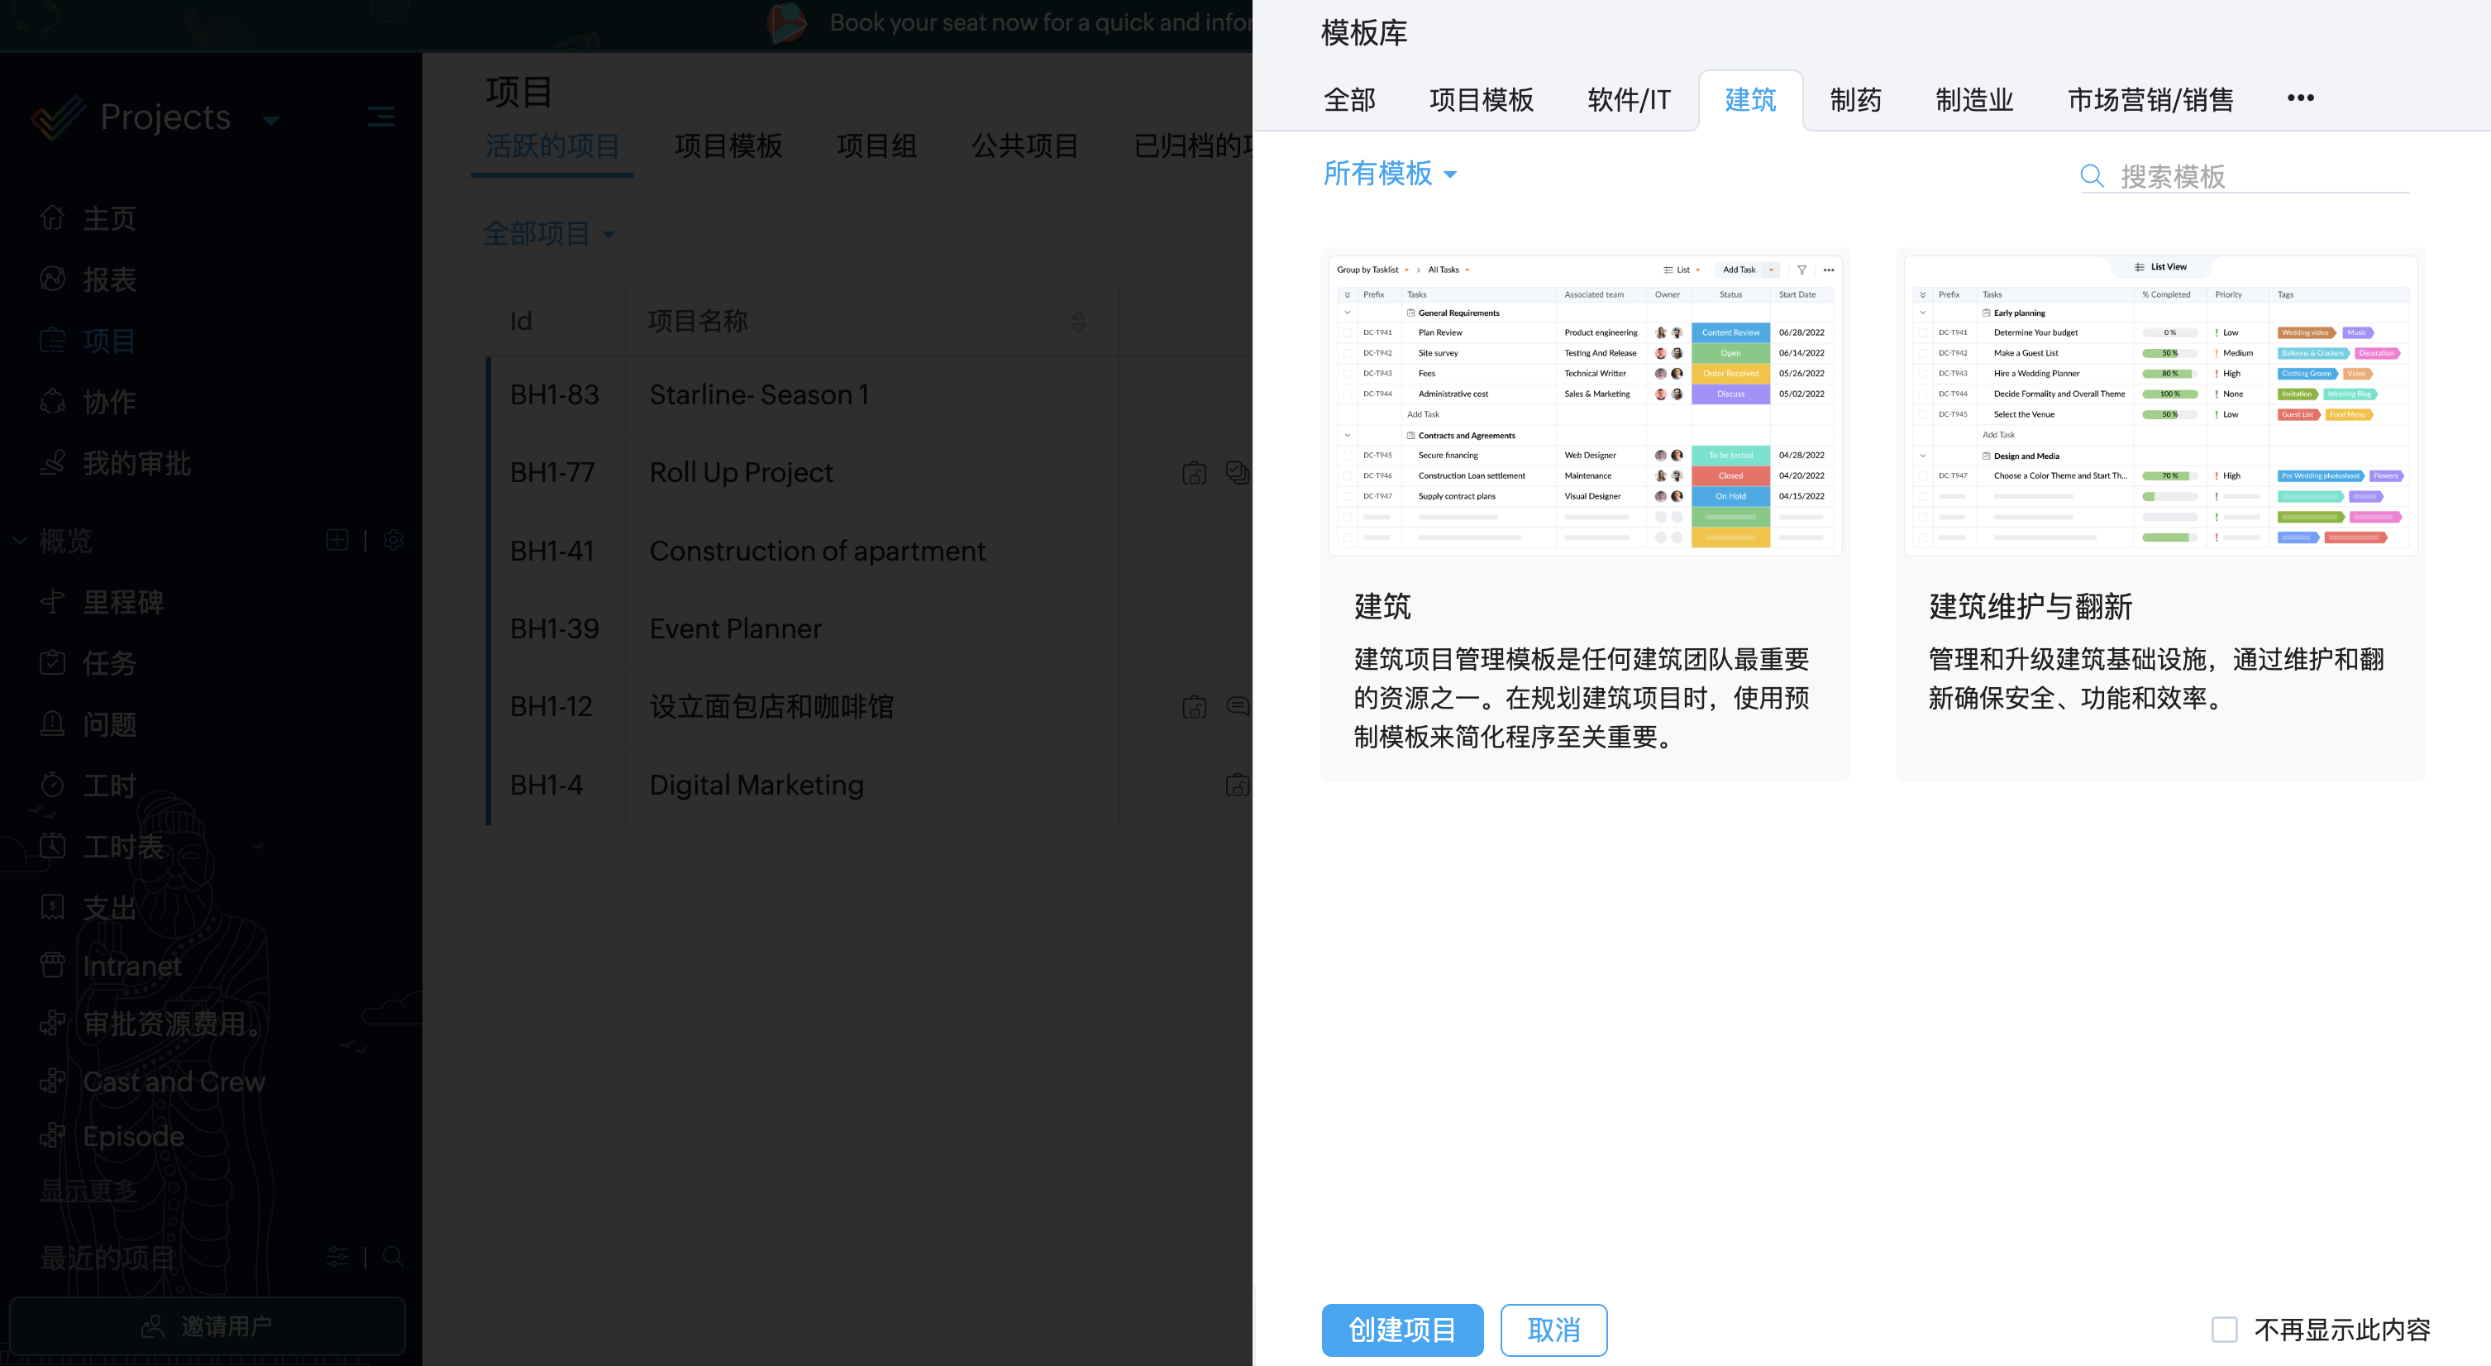
Task: Click the 取消 button
Action: coord(1553,1330)
